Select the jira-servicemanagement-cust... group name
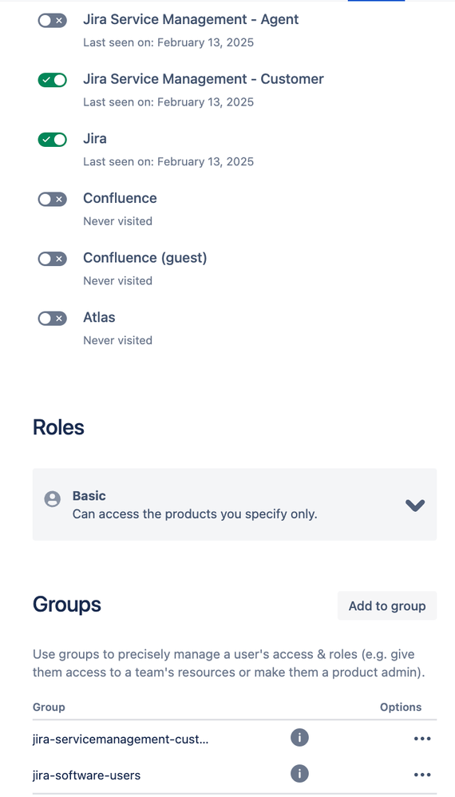Image resolution: width=455 pixels, height=797 pixels. pyautogui.click(x=121, y=739)
